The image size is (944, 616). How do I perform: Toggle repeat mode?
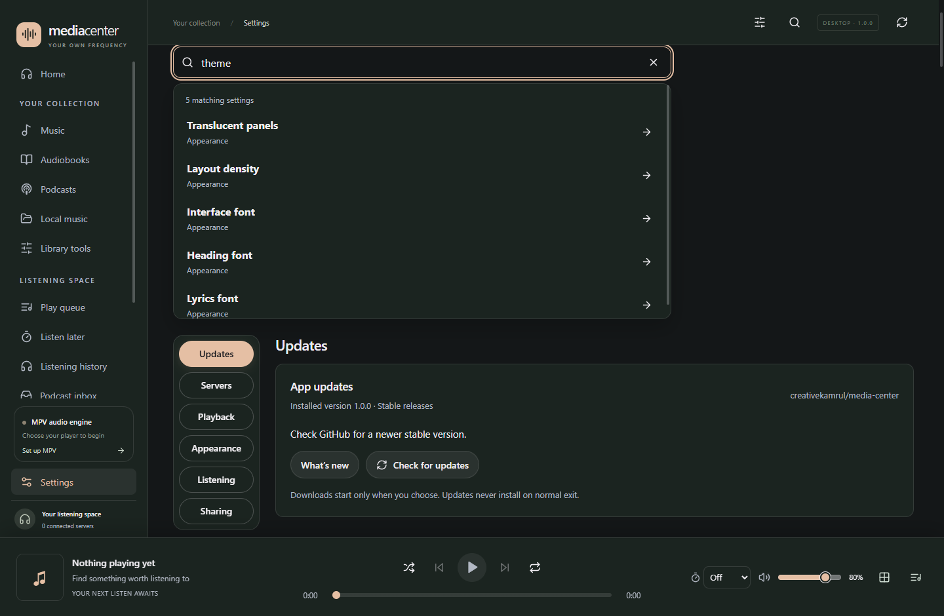[x=535, y=568]
